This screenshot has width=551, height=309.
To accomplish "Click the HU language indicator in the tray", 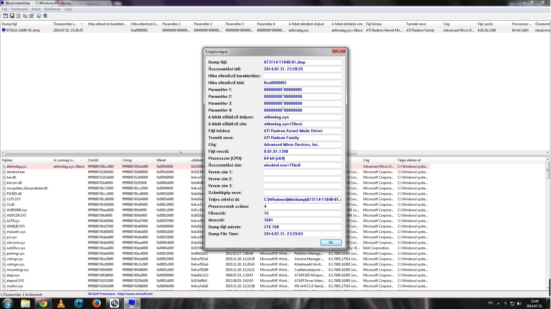I will click(491, 303).
